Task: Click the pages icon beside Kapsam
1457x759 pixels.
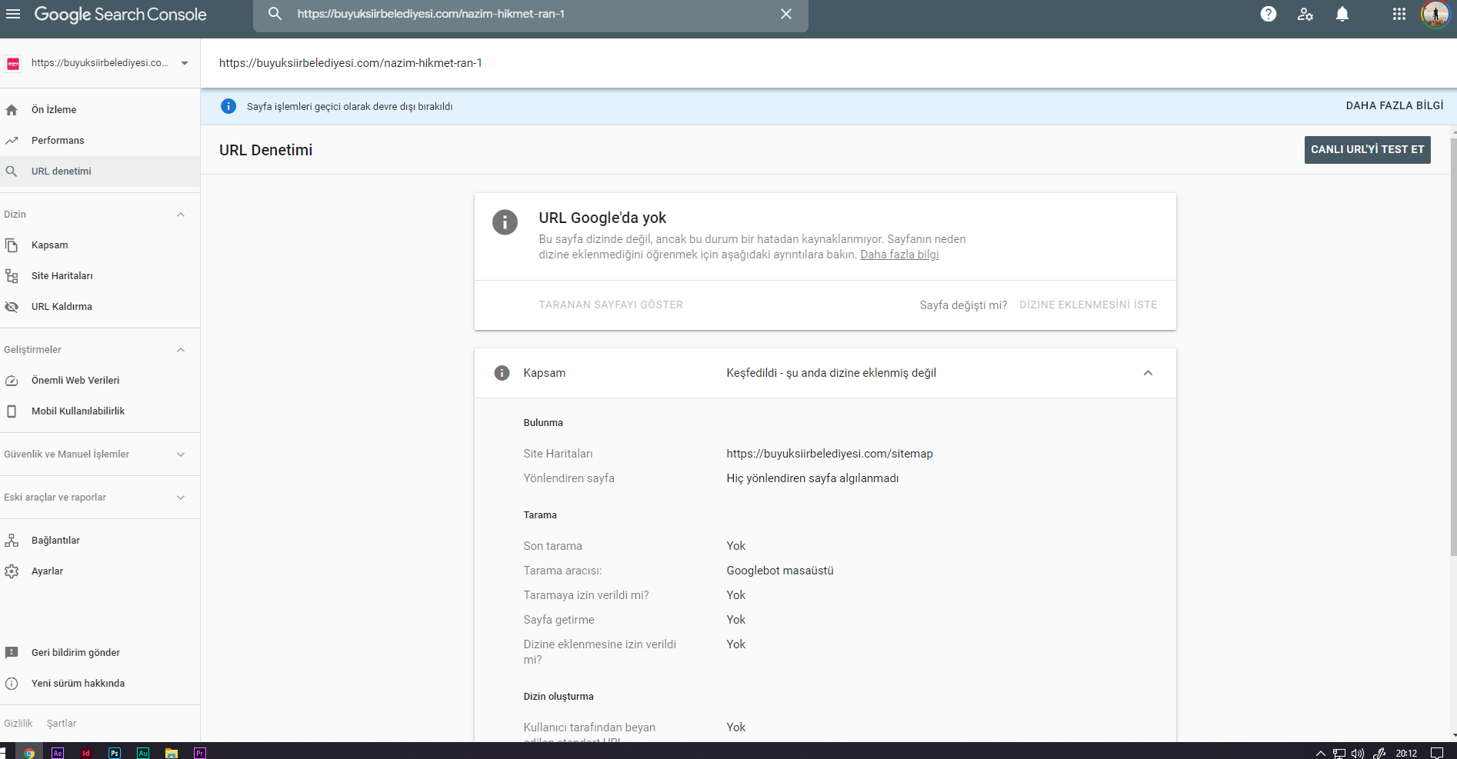Action: [x=12, y=245]
